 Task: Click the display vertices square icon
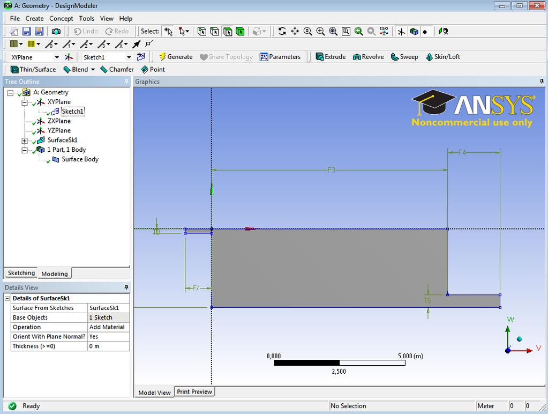point(149,44)
